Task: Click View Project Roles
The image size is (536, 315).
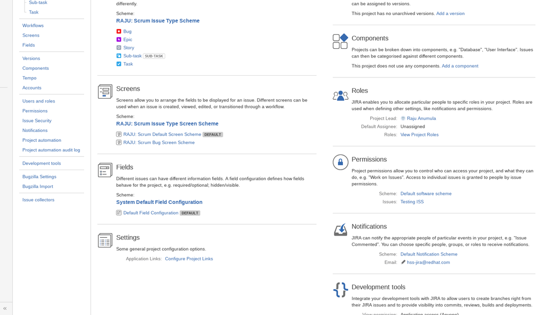Action: pyautogui.click(x=420, y=135)
